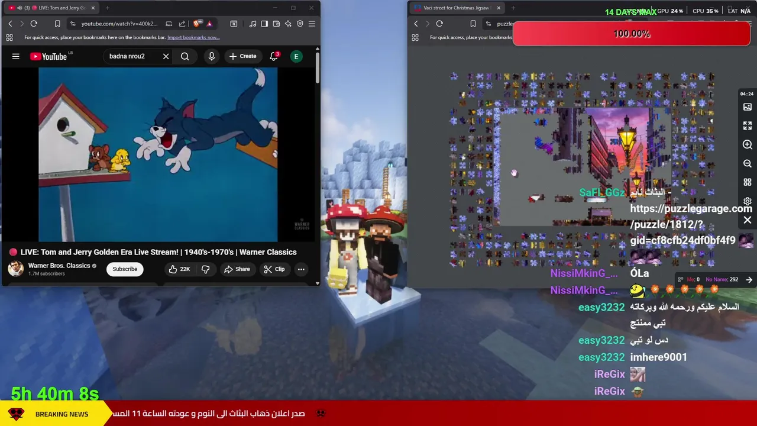
Task: Expand the players score arrow
Action: (749, 280)
